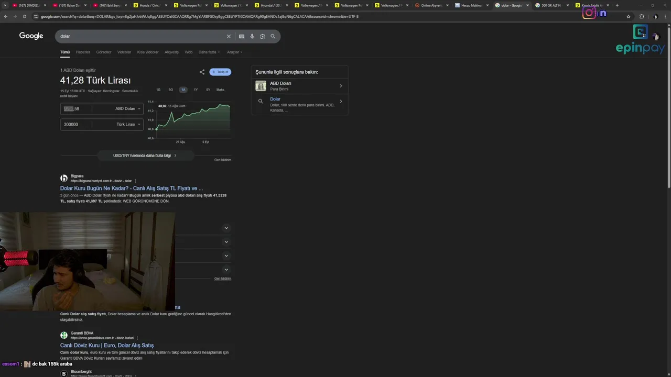
Task: Select the Maks. chart range
Action: pos(221,90)
